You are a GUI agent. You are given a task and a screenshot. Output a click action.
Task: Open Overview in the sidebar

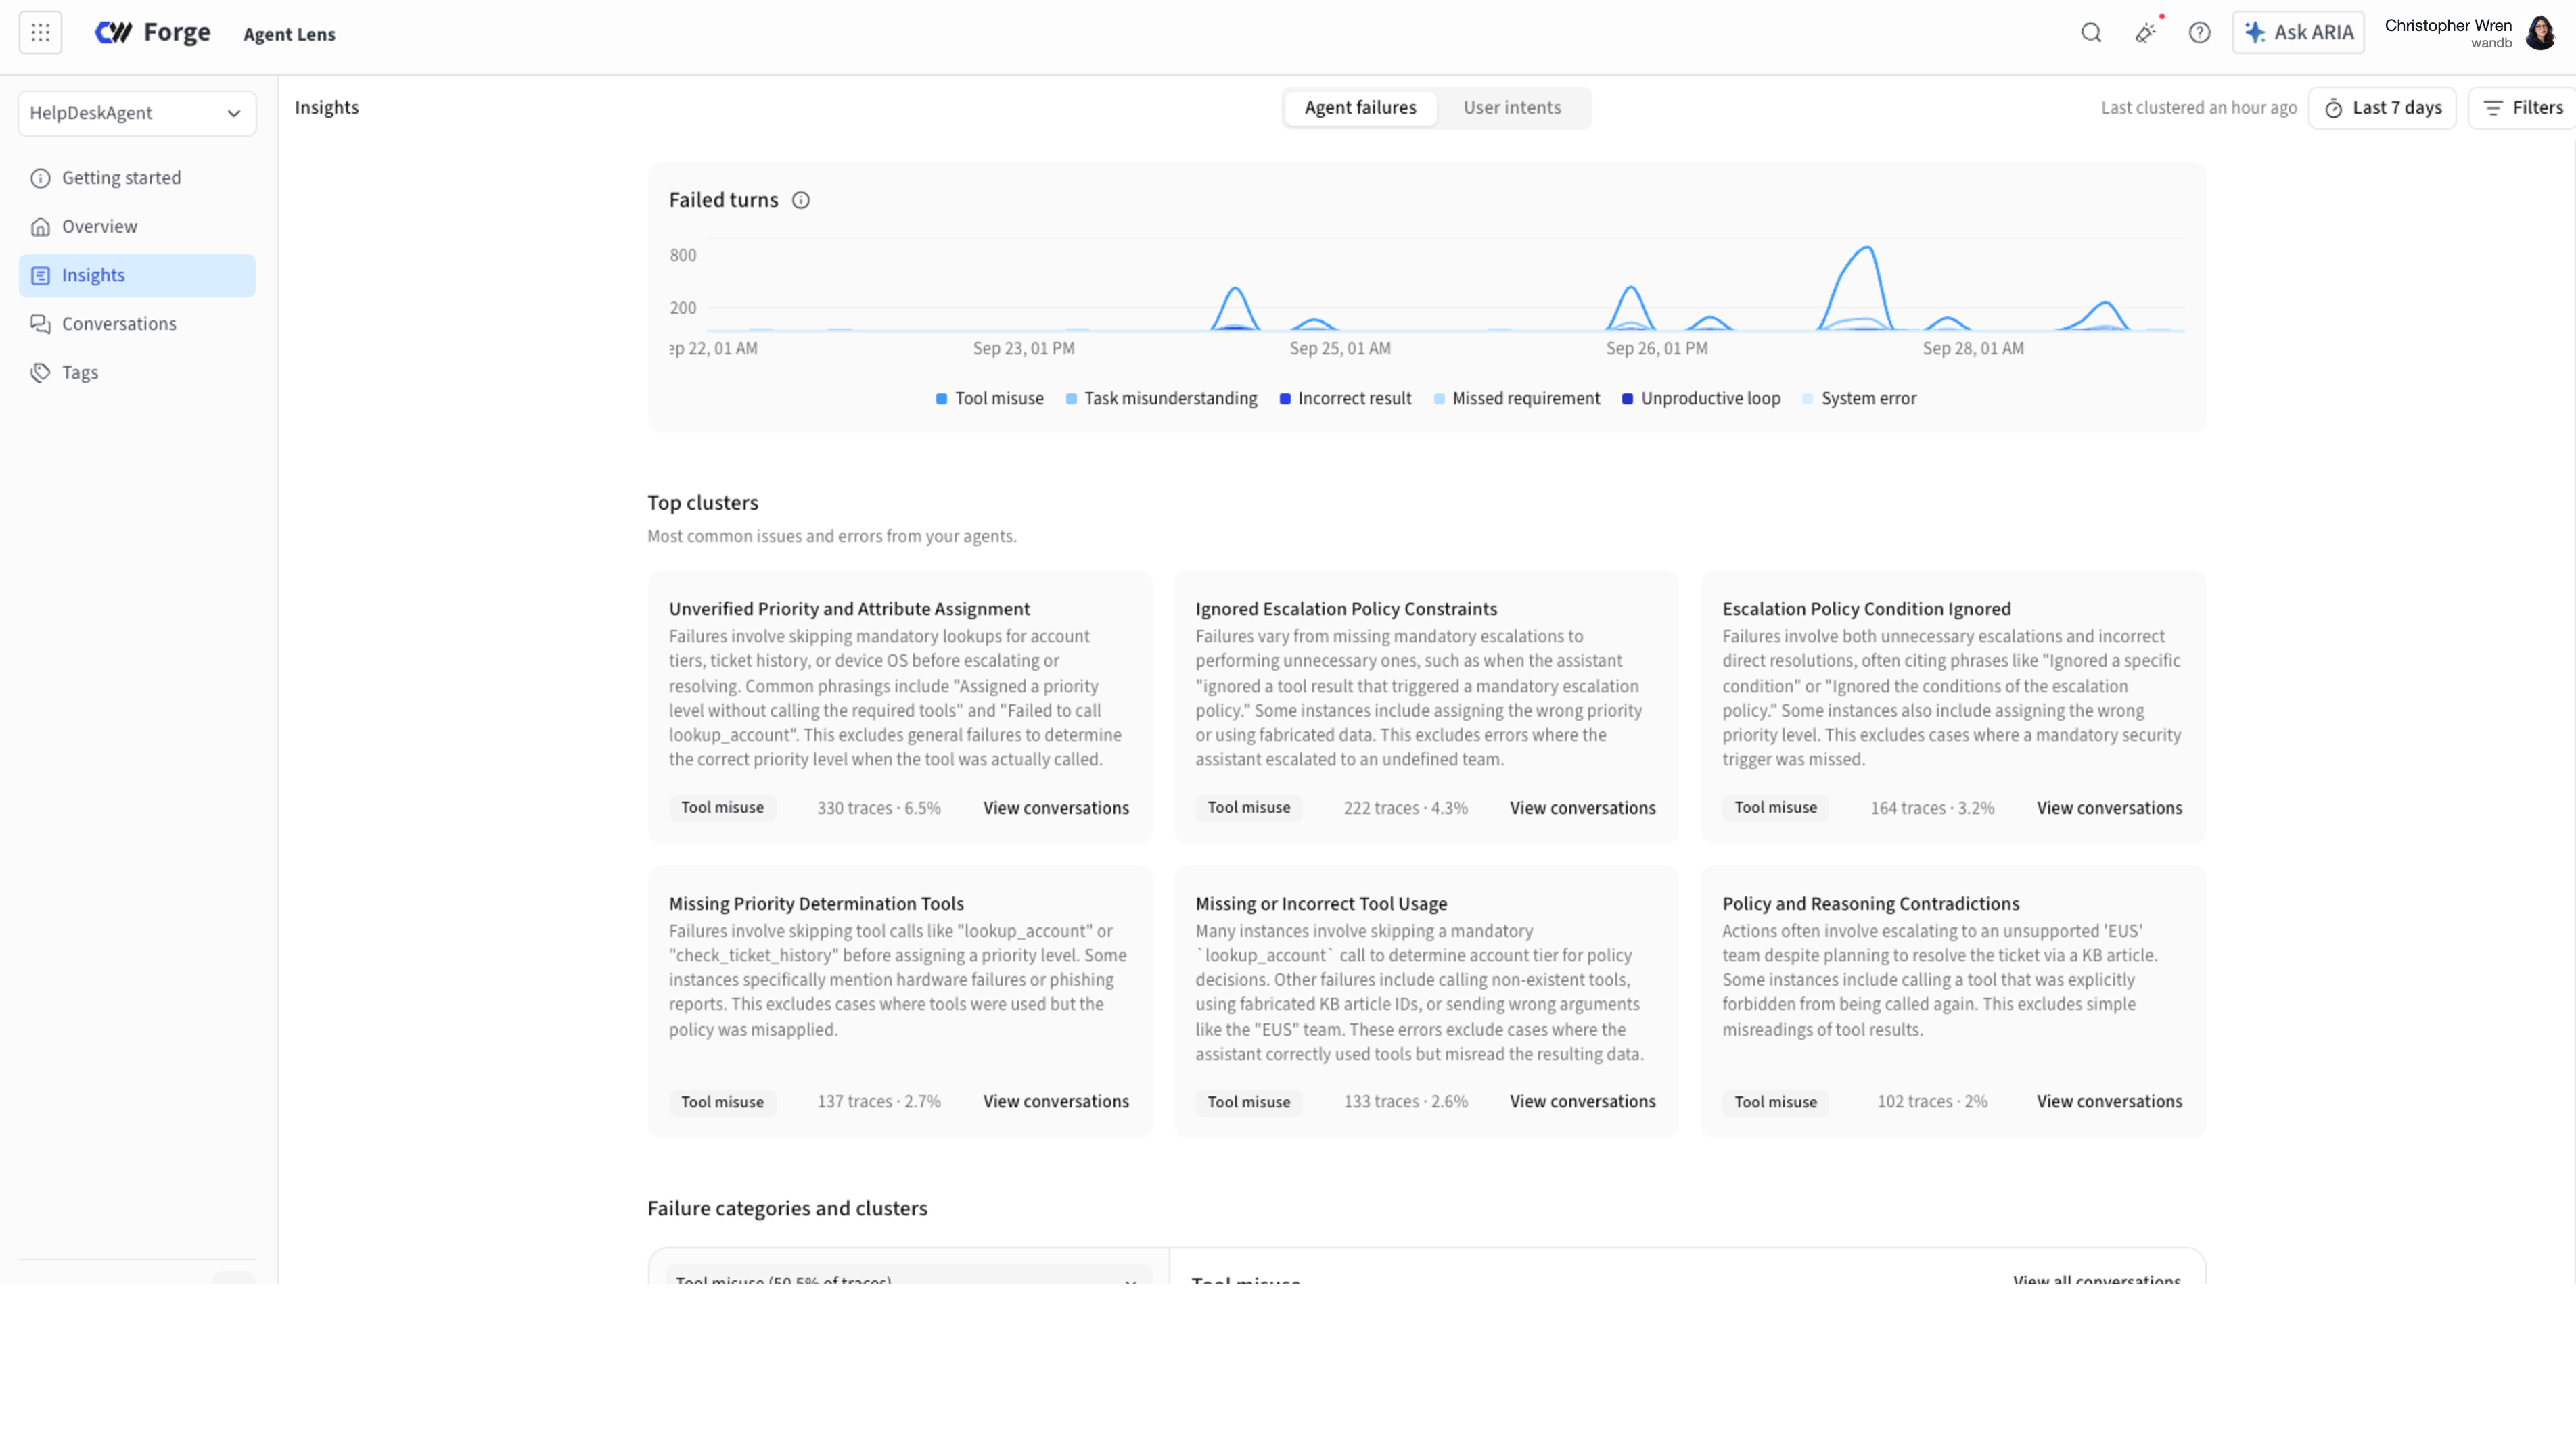tap(137, 227)
